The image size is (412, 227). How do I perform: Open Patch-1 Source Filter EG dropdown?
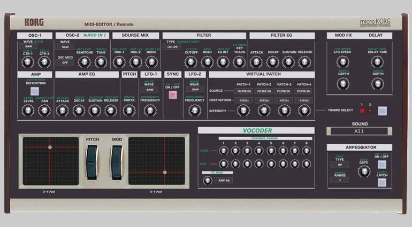pos(244,91)
